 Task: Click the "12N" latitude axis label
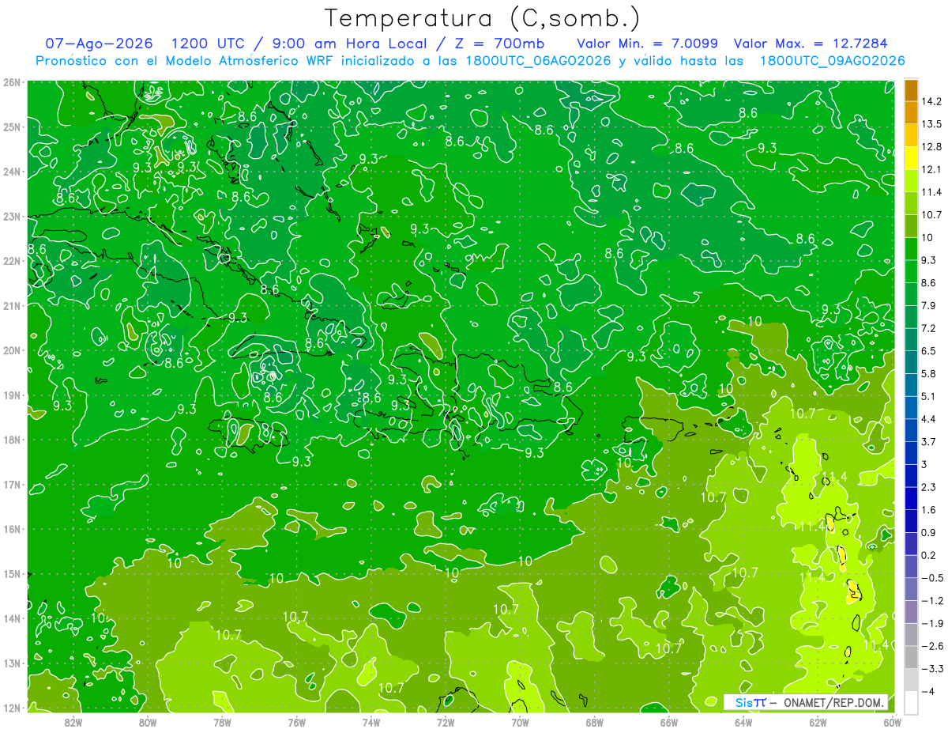(13, 708)
